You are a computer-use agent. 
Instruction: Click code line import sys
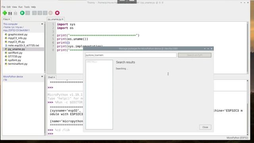click(66, 24)
